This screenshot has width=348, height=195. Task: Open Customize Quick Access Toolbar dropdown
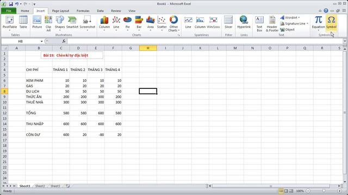point(34,4)
